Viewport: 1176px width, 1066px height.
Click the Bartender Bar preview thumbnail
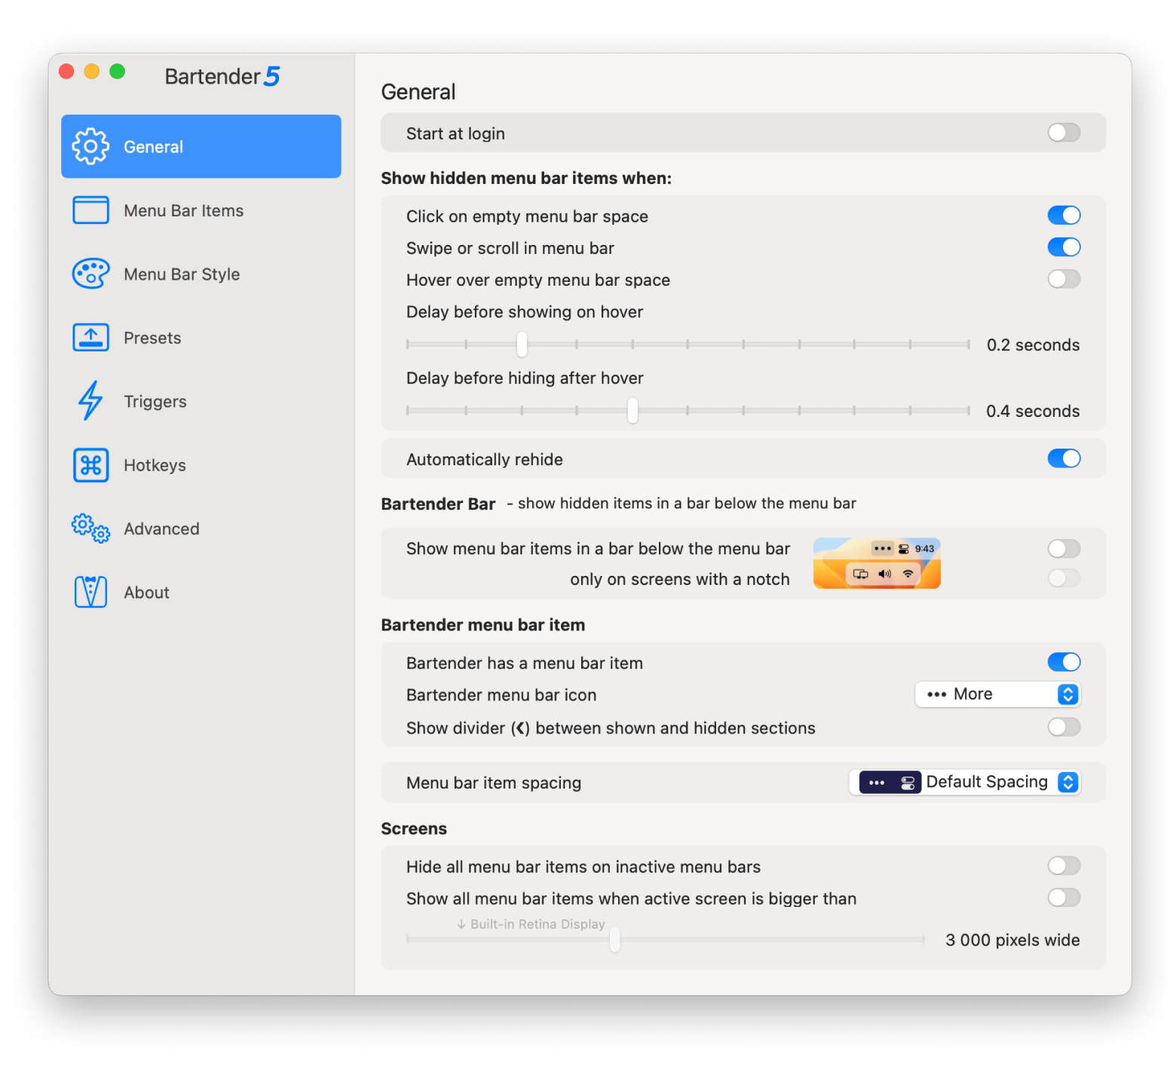[876, 563]
